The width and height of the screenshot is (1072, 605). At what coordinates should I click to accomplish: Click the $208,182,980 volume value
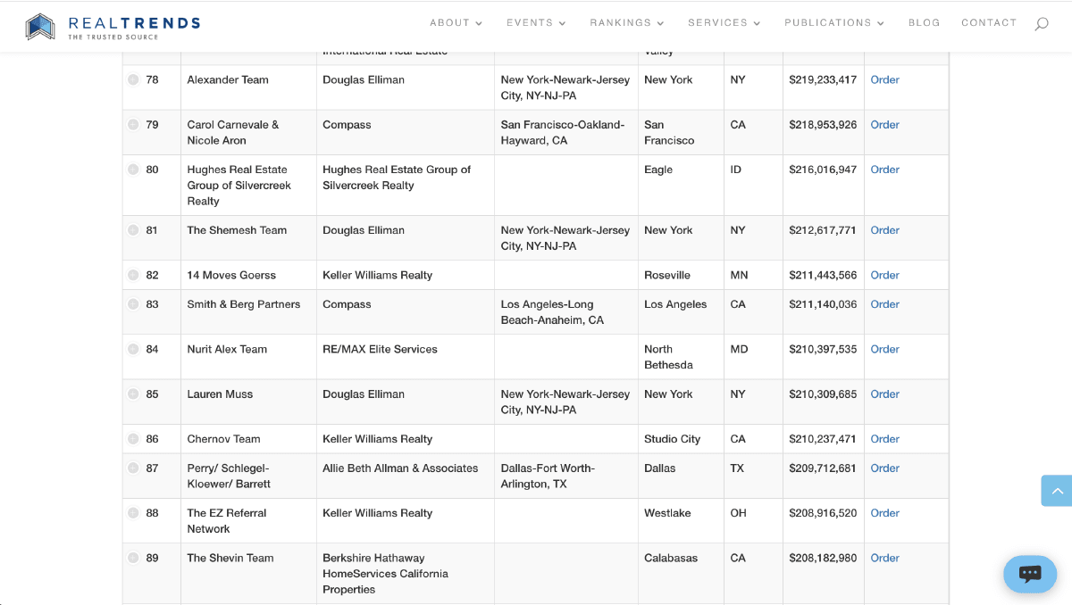[x=823, y=558]
